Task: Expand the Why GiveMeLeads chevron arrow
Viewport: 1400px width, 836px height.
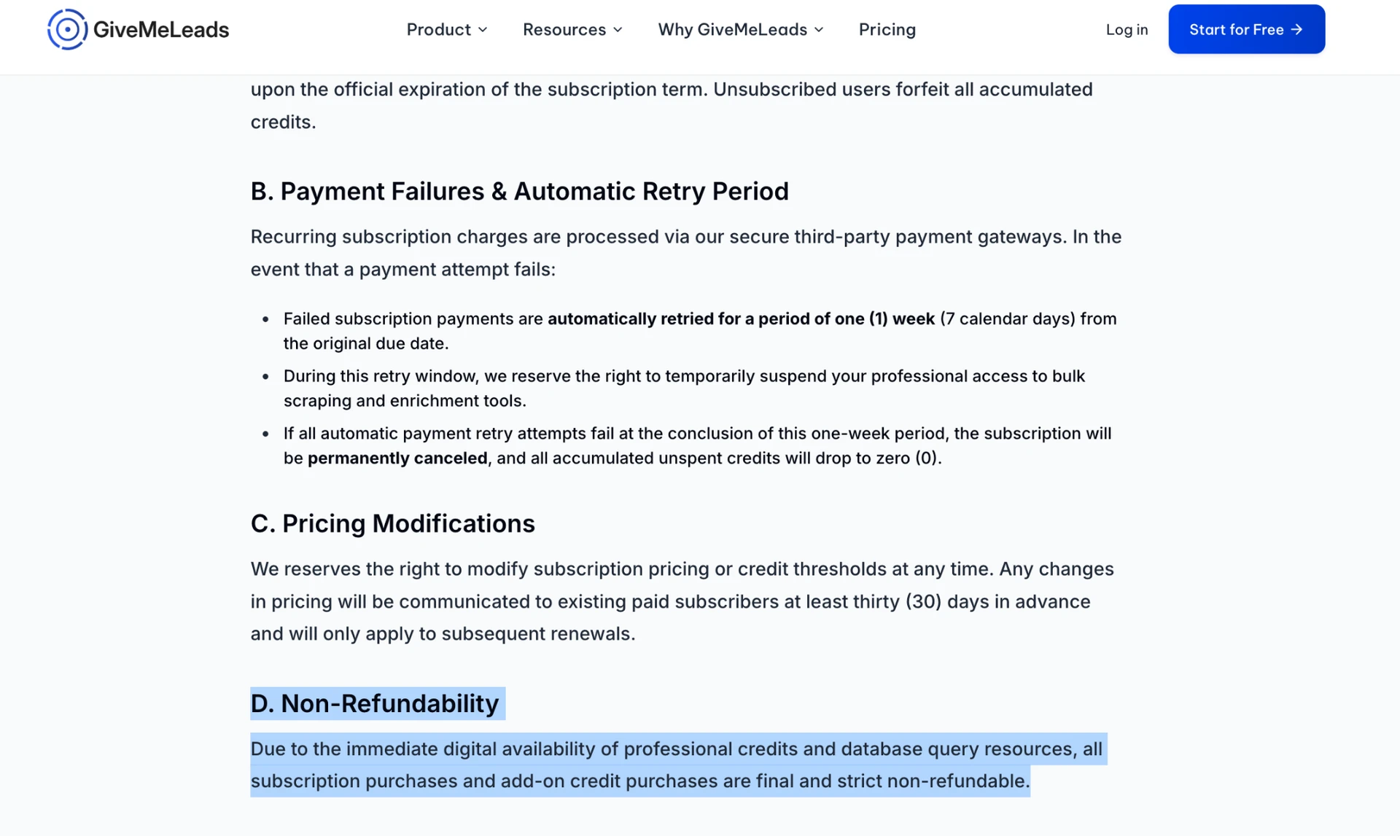Action: (819, 30)
